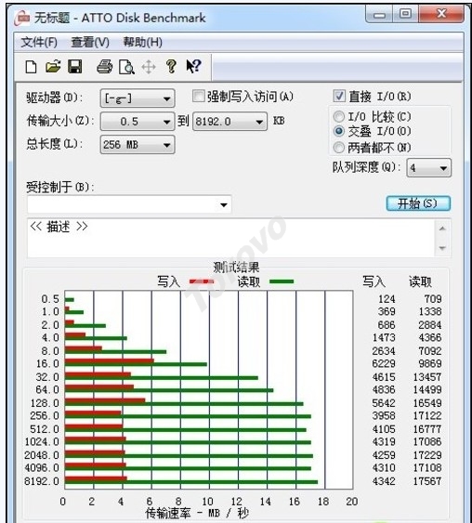Click the New document toolbar icon
This screenshot has width=472, height=523.
31,67
